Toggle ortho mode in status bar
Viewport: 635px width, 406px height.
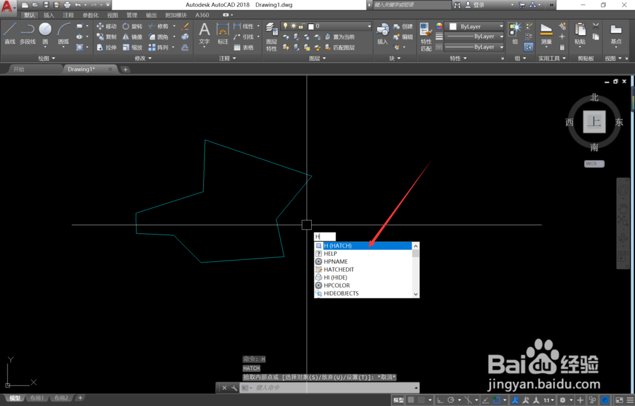coord(440,400)
